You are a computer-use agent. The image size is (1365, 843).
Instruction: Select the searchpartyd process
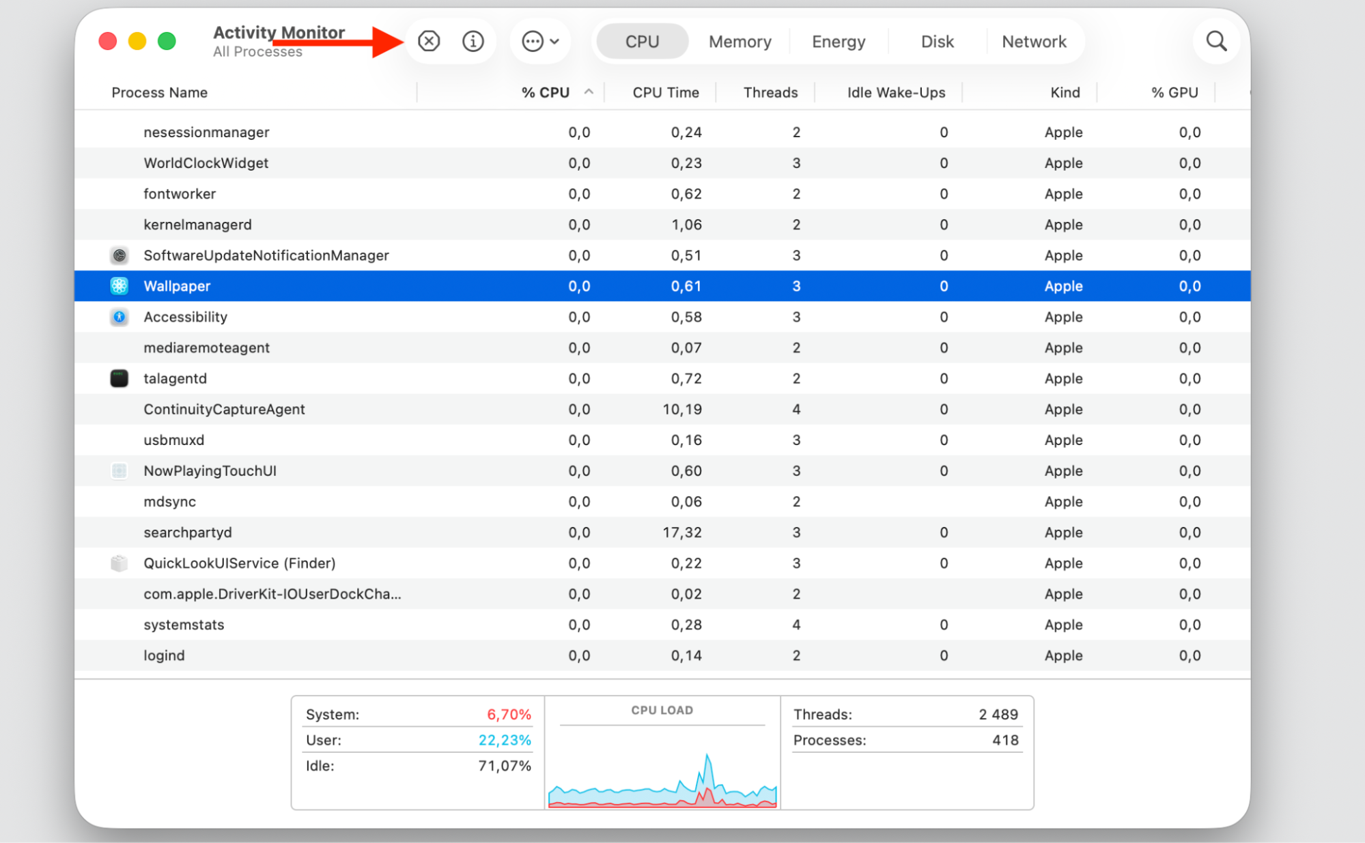coord(662,532)
